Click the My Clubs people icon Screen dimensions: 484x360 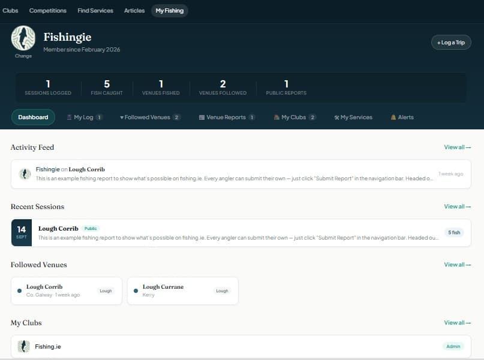click(x=275, y=117)
